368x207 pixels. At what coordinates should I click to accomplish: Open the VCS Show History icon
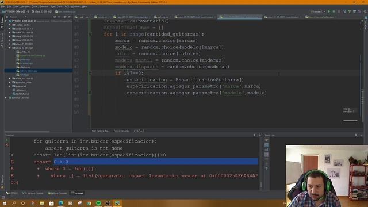354,11
